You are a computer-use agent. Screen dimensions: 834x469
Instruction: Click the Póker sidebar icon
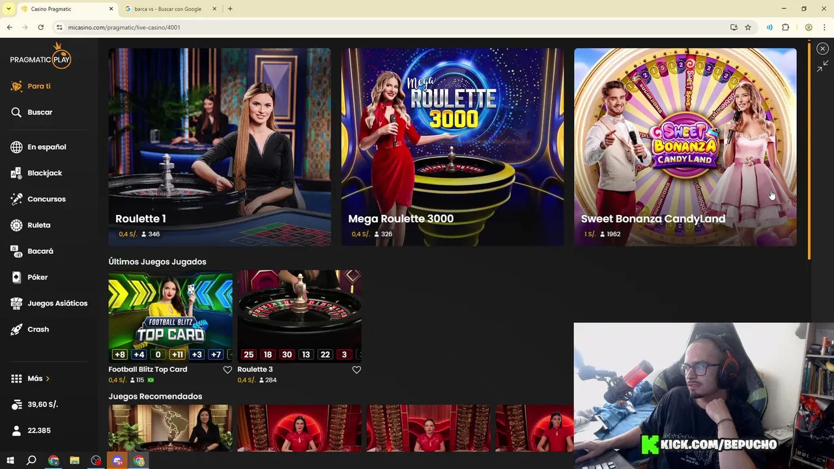[16, 277]
